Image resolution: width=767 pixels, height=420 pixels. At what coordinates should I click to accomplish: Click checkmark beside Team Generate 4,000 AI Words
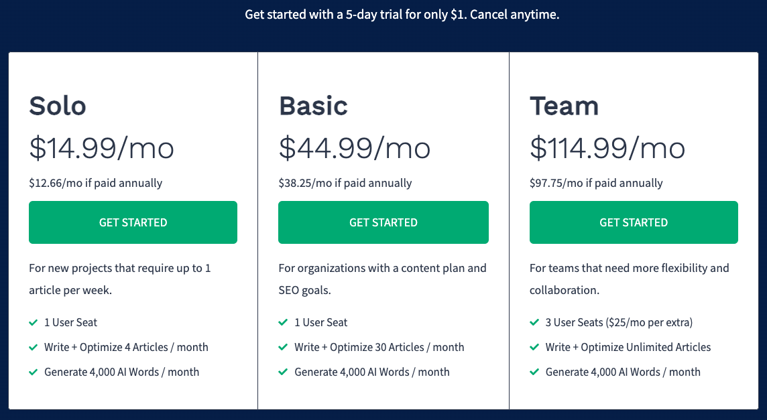click(534, 372)
